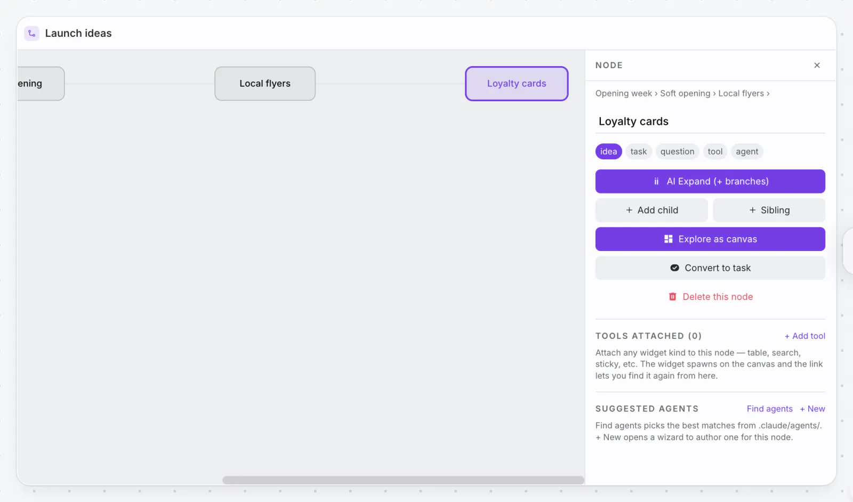Click the Launch ideas title
853x502 pixels.
click(x=78, y=33)
